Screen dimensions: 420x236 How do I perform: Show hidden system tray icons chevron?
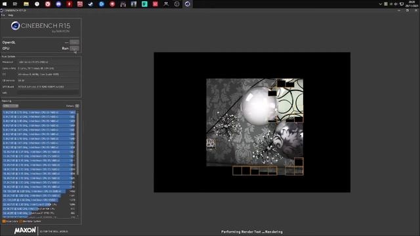[x=381, y=4]
